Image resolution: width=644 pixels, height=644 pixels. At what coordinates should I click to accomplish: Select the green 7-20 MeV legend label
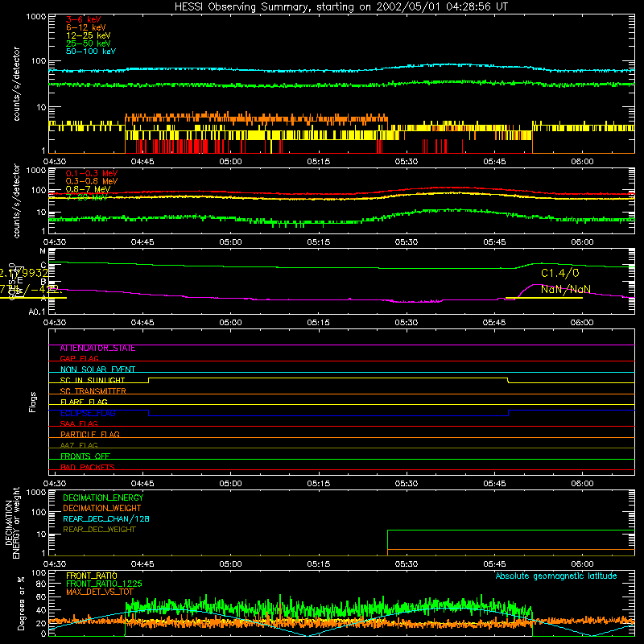(86, 197)
